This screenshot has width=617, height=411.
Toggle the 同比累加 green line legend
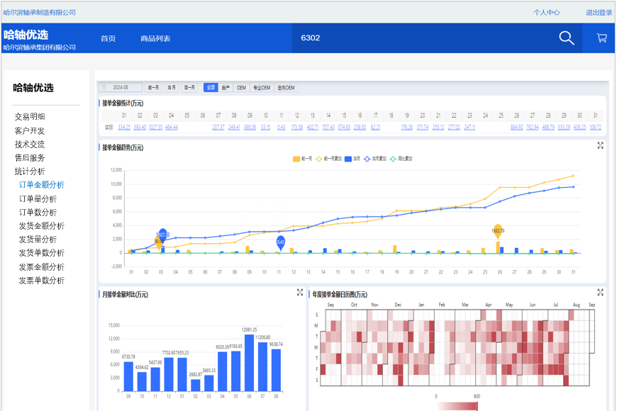401,159
